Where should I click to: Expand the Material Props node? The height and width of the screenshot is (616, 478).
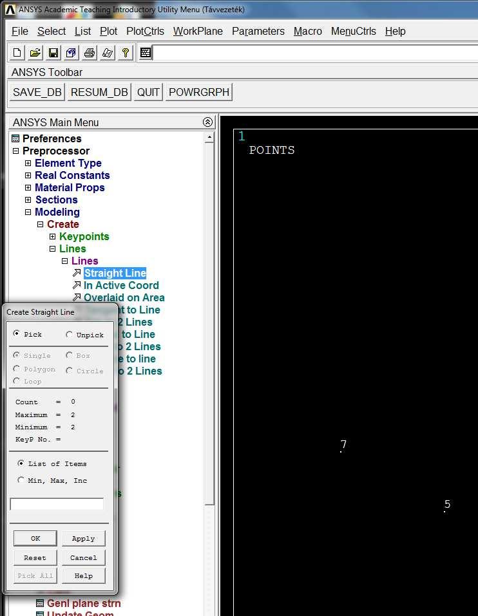[28, 187]
